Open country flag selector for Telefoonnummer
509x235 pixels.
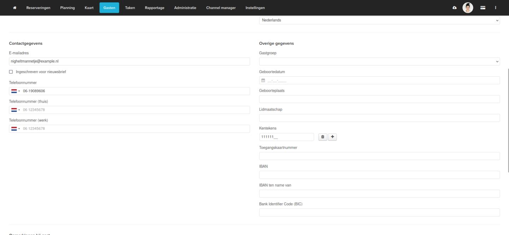(x=16, y=91)
